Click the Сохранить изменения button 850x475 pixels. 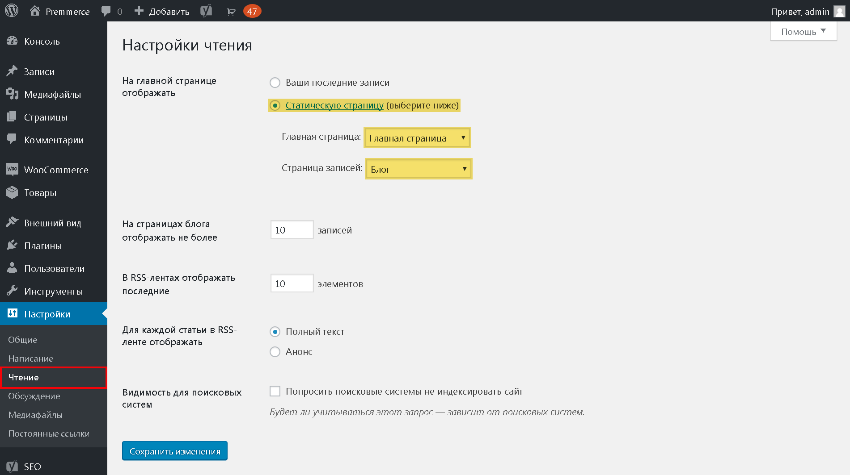coord(175,451)
